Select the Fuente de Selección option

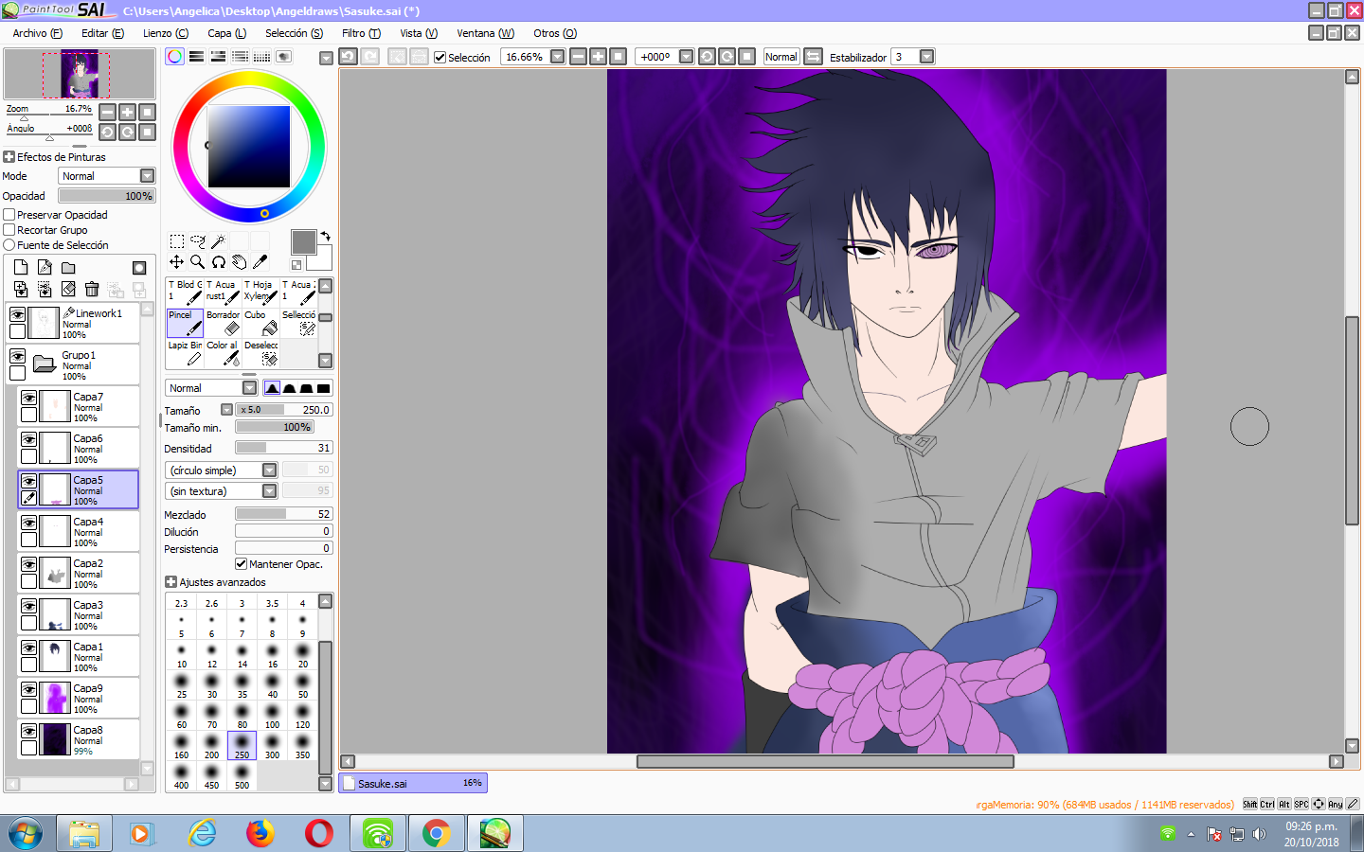(x=9, y=245)
